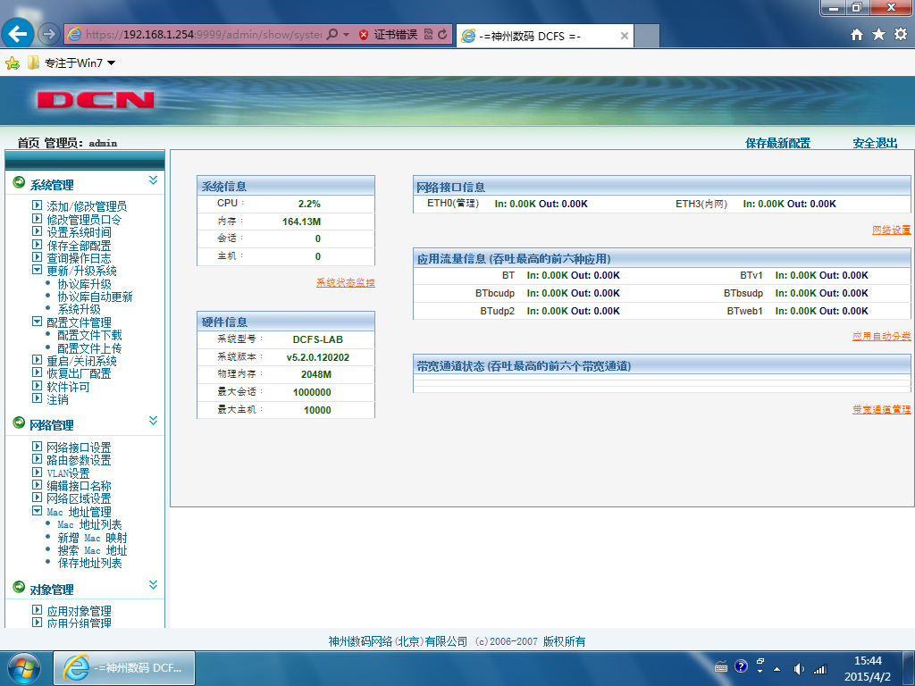Click the search magnifier icon in address bar
Viewport: 915px width, 686px height.
pyautogui.click(x=332, y=35)
